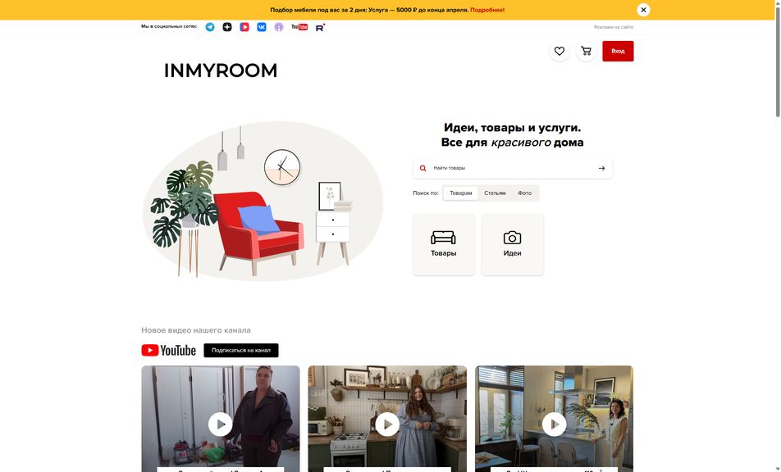This screenshot has height=472, width=781.
Task: Open the Yandex Zen social icon
Action: [x=227, y=27]
